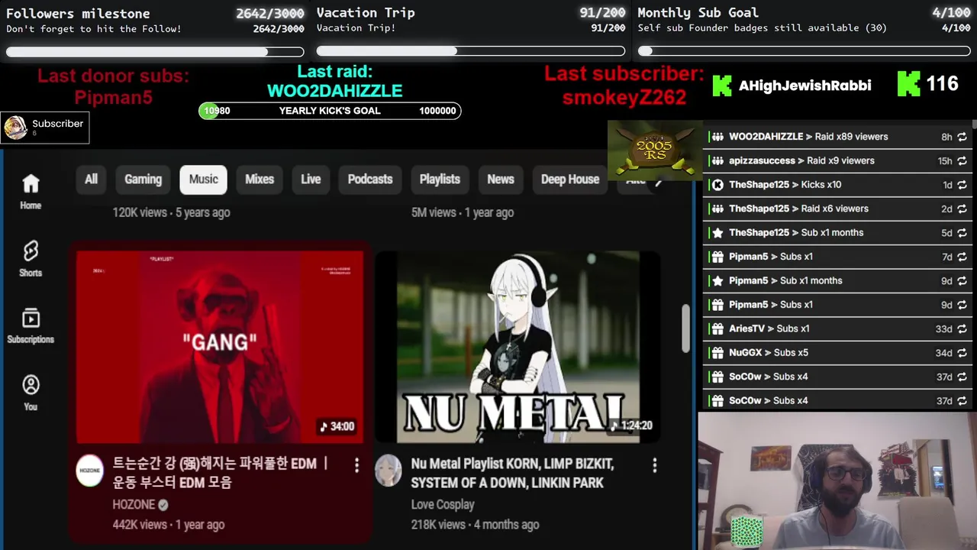Select the Mixes filter chip
977x550 pixels.
[x=260, y=180]
